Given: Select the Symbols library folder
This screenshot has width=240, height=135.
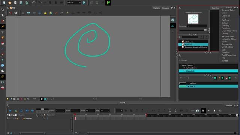Looking at the screenshot, I should 193,45.
